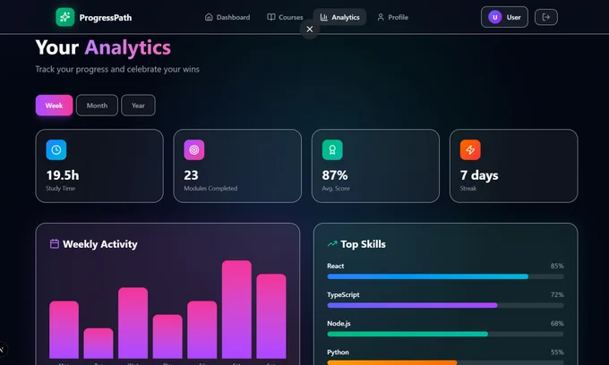Open the Dashboard nav item
The width and height of the screenshot is (609, 365).
(x=227, y=17)
